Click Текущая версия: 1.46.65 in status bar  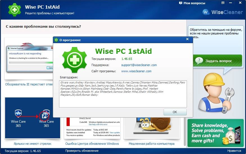tap(22, 151)
